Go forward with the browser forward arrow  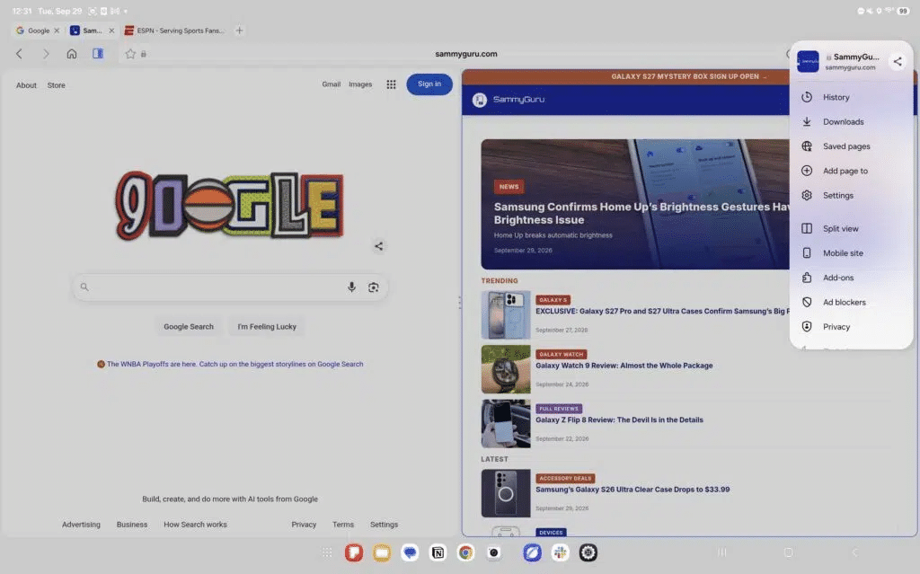(x=46, y=54)
